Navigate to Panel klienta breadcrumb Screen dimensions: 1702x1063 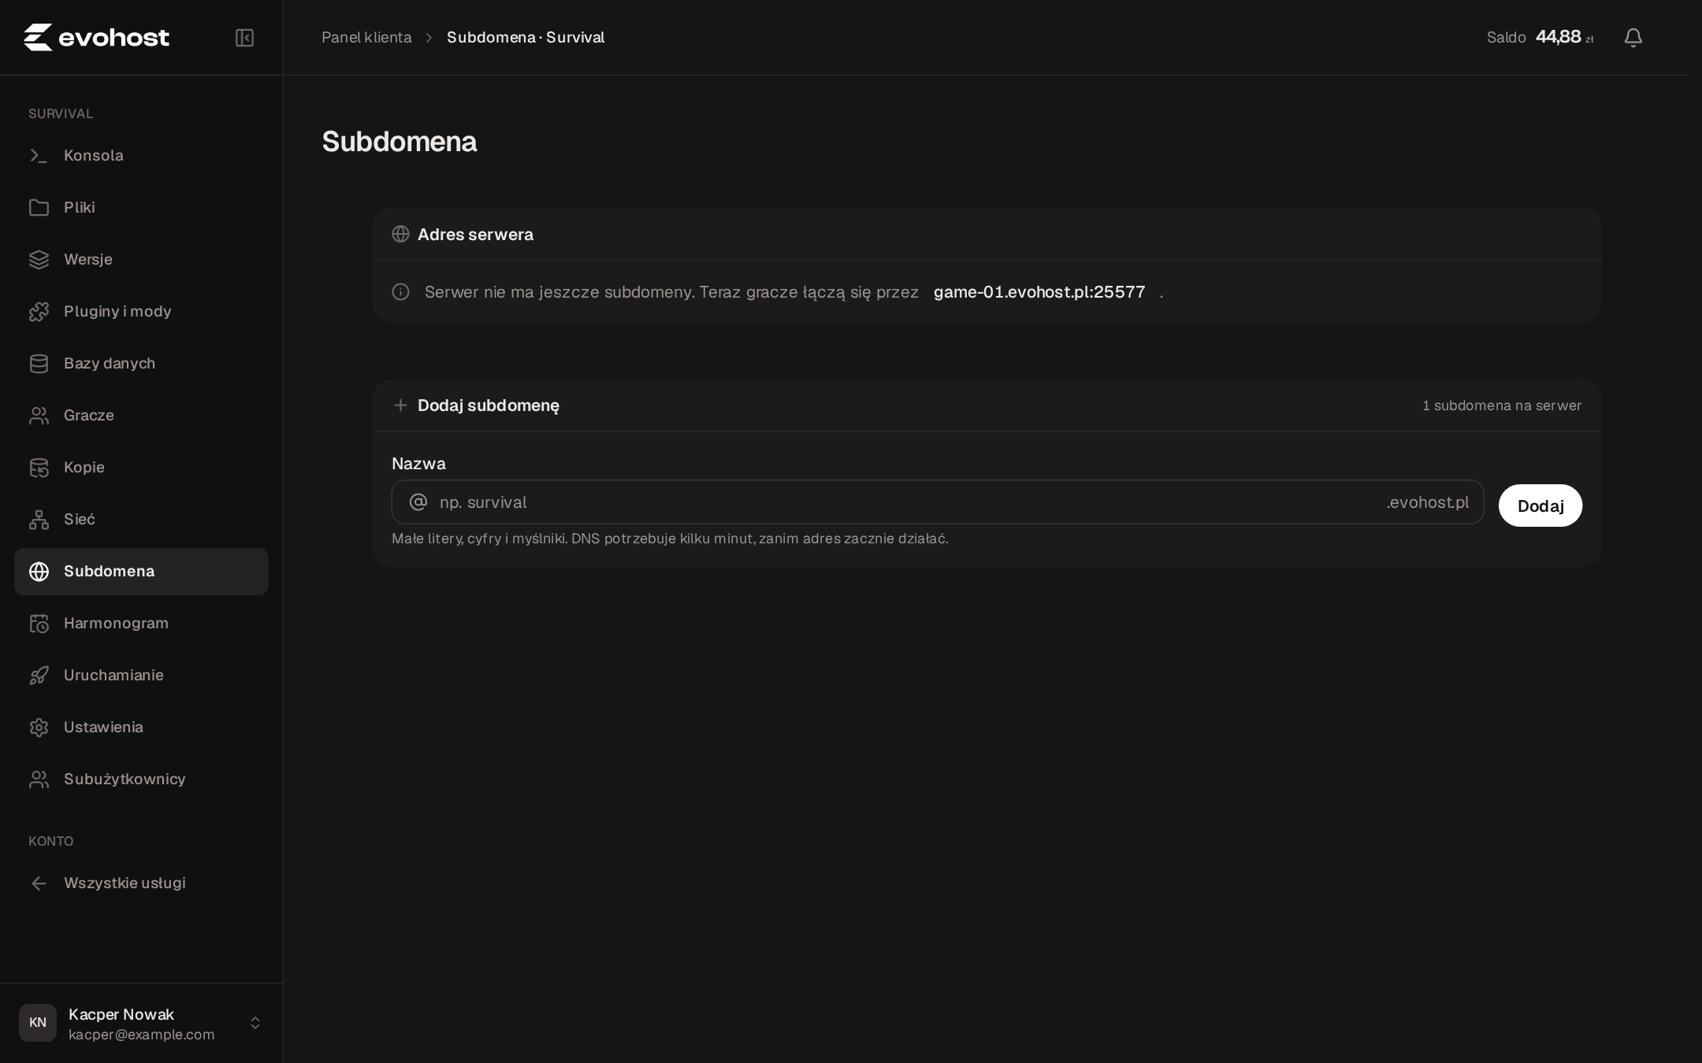point(366,38)
